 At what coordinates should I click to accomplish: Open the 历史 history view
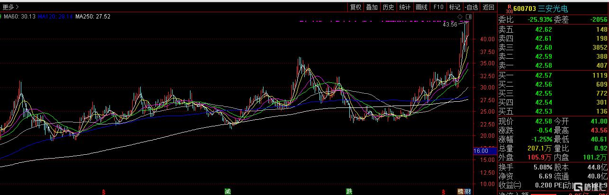[x=388, y=7]
